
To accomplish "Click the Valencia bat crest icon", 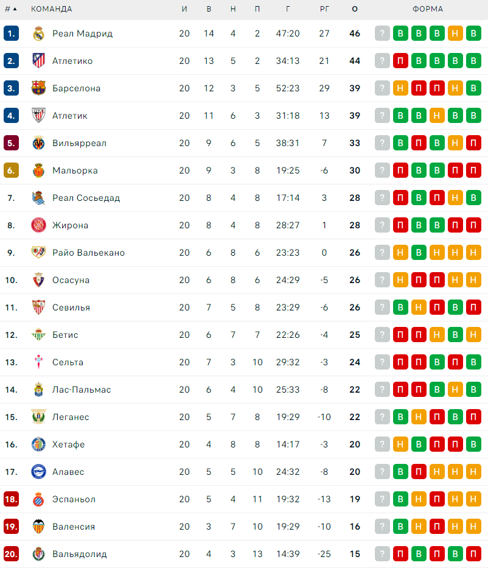I will pyautogui.click(x=38, y=527).
